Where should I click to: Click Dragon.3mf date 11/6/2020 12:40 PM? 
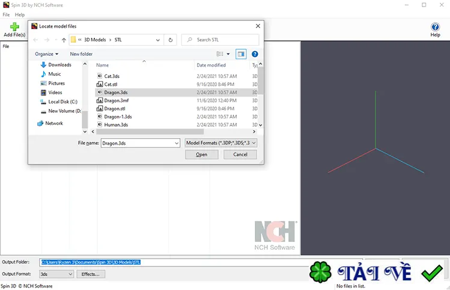coord(216,100)
